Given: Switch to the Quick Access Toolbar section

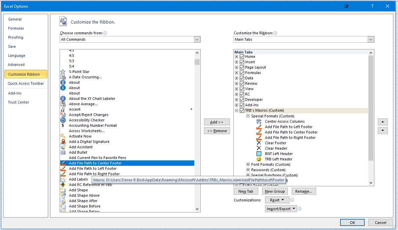Looking at the screenshot, I should [x=26, y=83].
